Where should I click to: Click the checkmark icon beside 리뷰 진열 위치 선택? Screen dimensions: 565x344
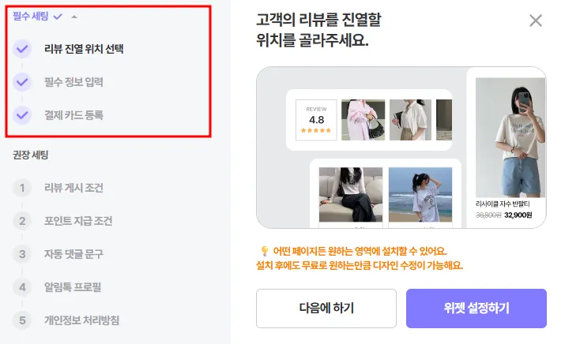click(22, 49)
